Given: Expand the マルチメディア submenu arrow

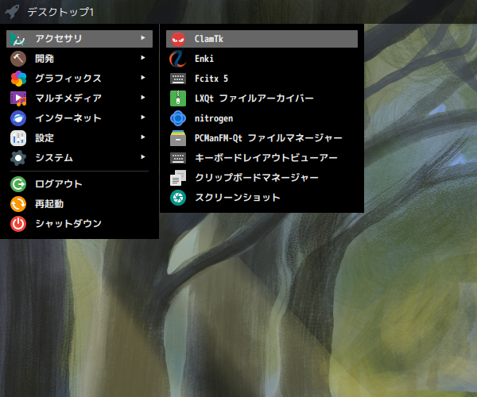Looking at the screenshot, I should 143,97.
